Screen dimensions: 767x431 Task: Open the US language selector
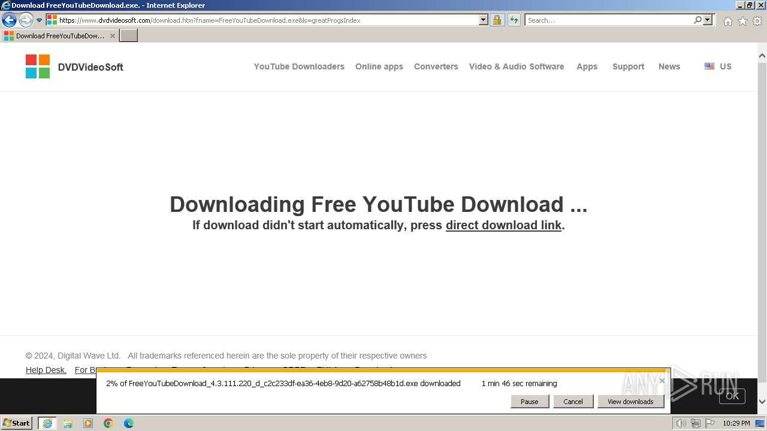[726, 66]
